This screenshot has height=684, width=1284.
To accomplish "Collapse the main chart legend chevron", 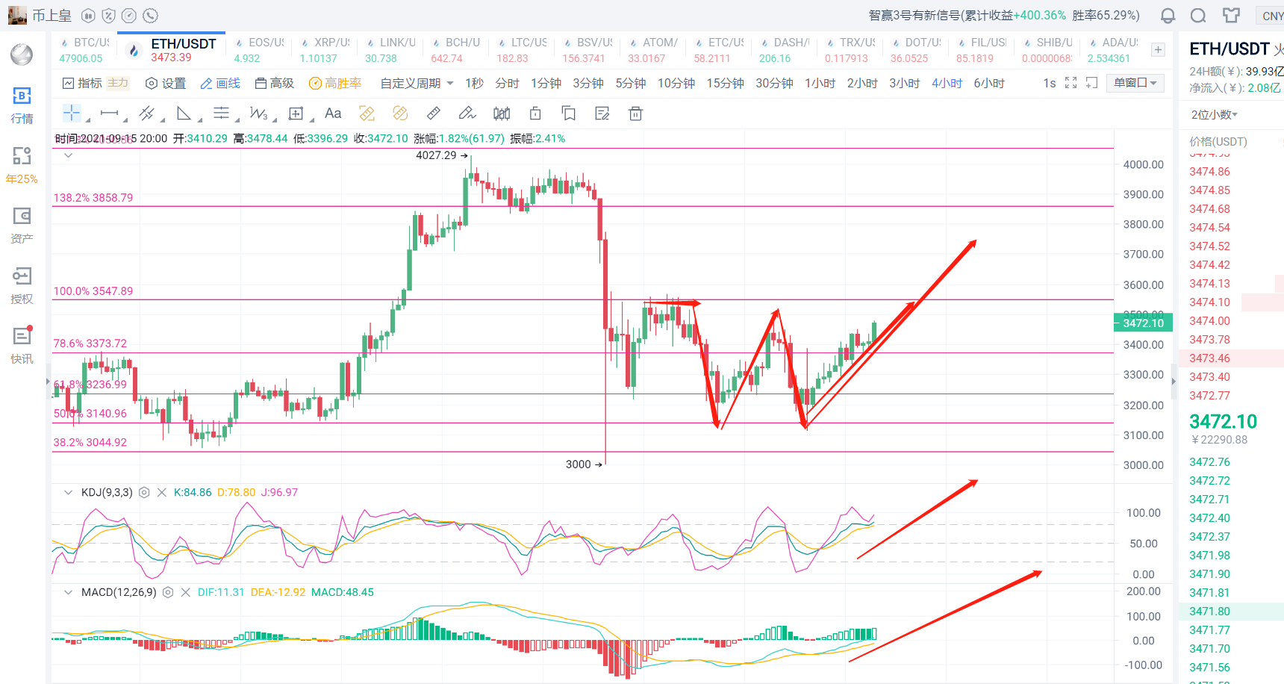I will [68, 155].
